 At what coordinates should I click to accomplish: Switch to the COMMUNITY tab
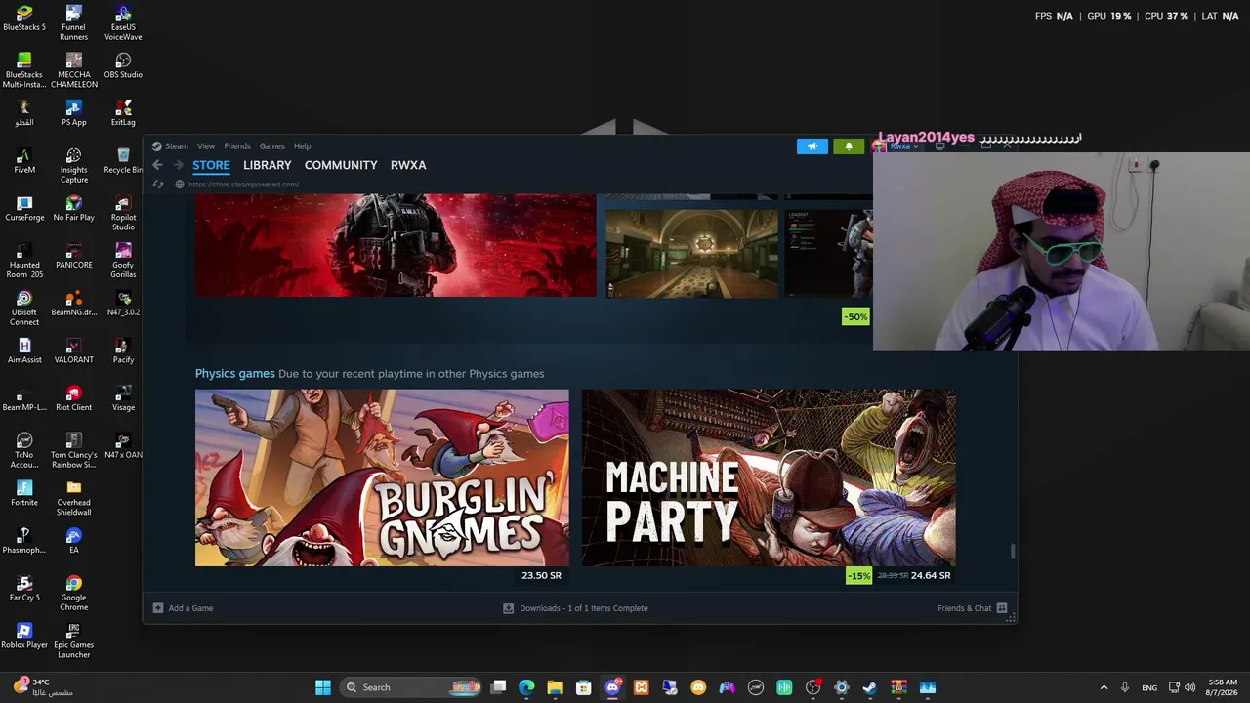[341, 165]
